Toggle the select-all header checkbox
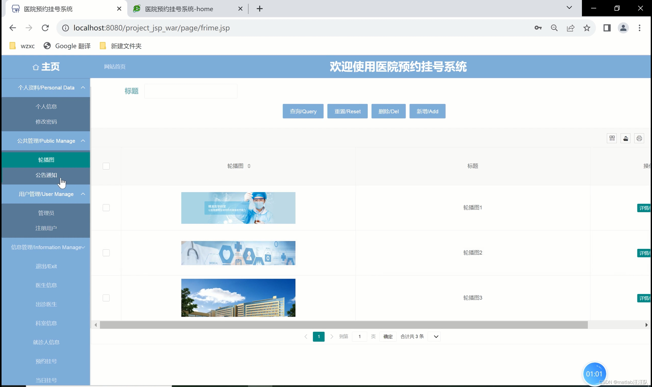 (x=106, y=166)
